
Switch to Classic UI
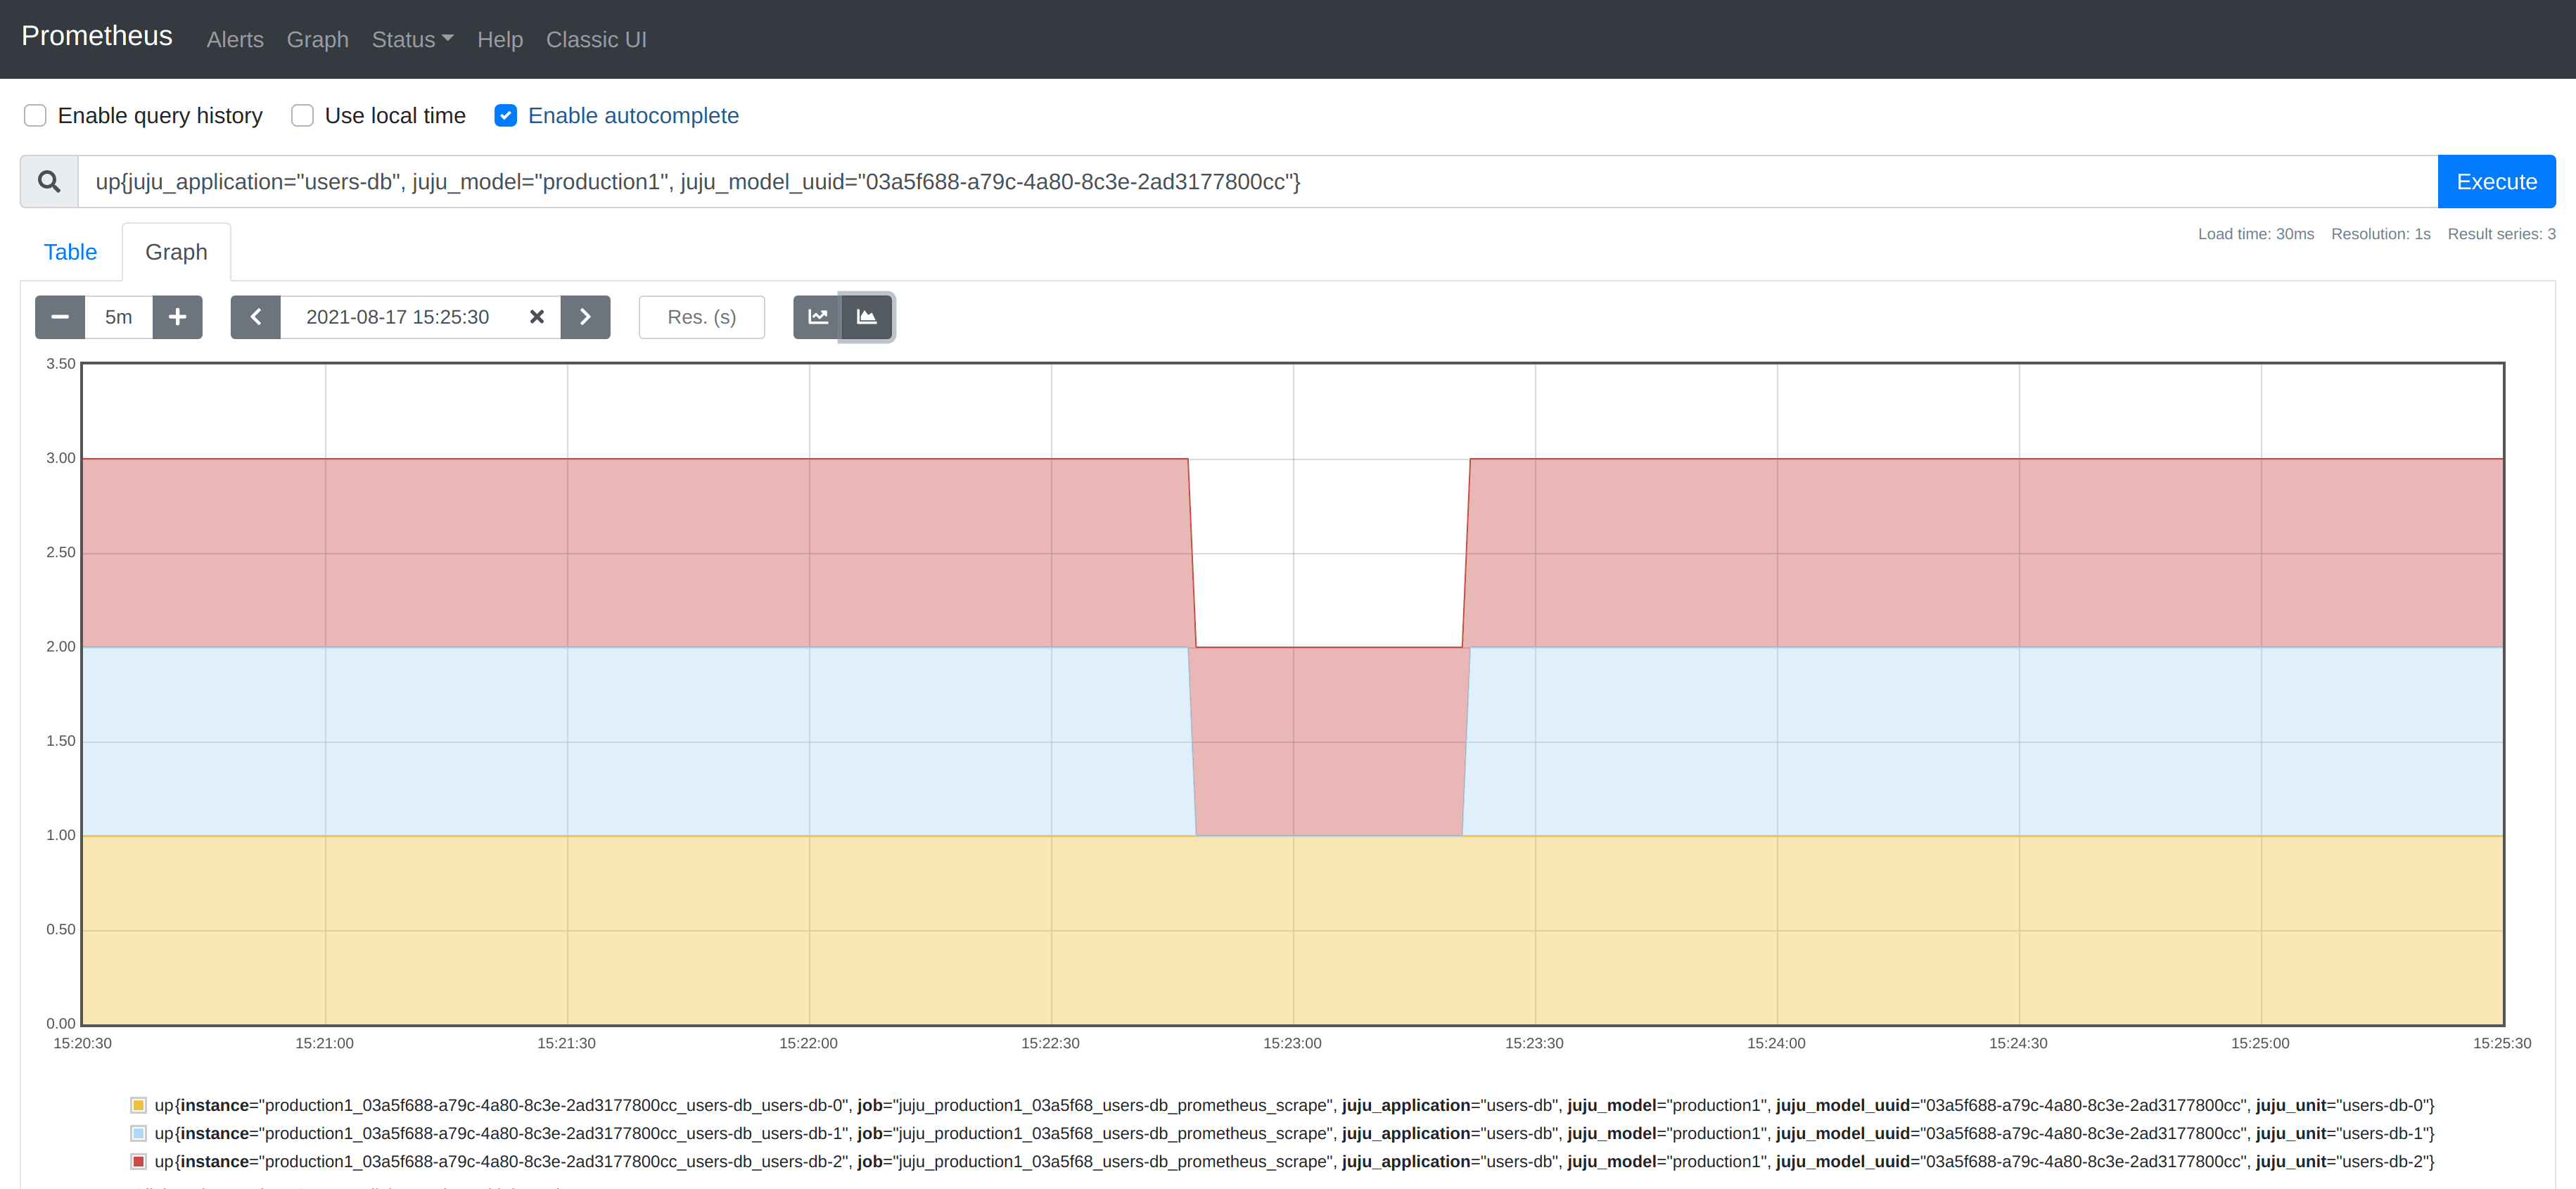(596, 39)
